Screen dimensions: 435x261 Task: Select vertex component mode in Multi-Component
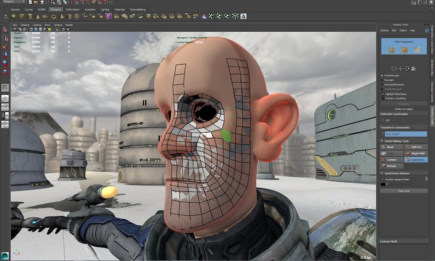(x=391, y=50)
